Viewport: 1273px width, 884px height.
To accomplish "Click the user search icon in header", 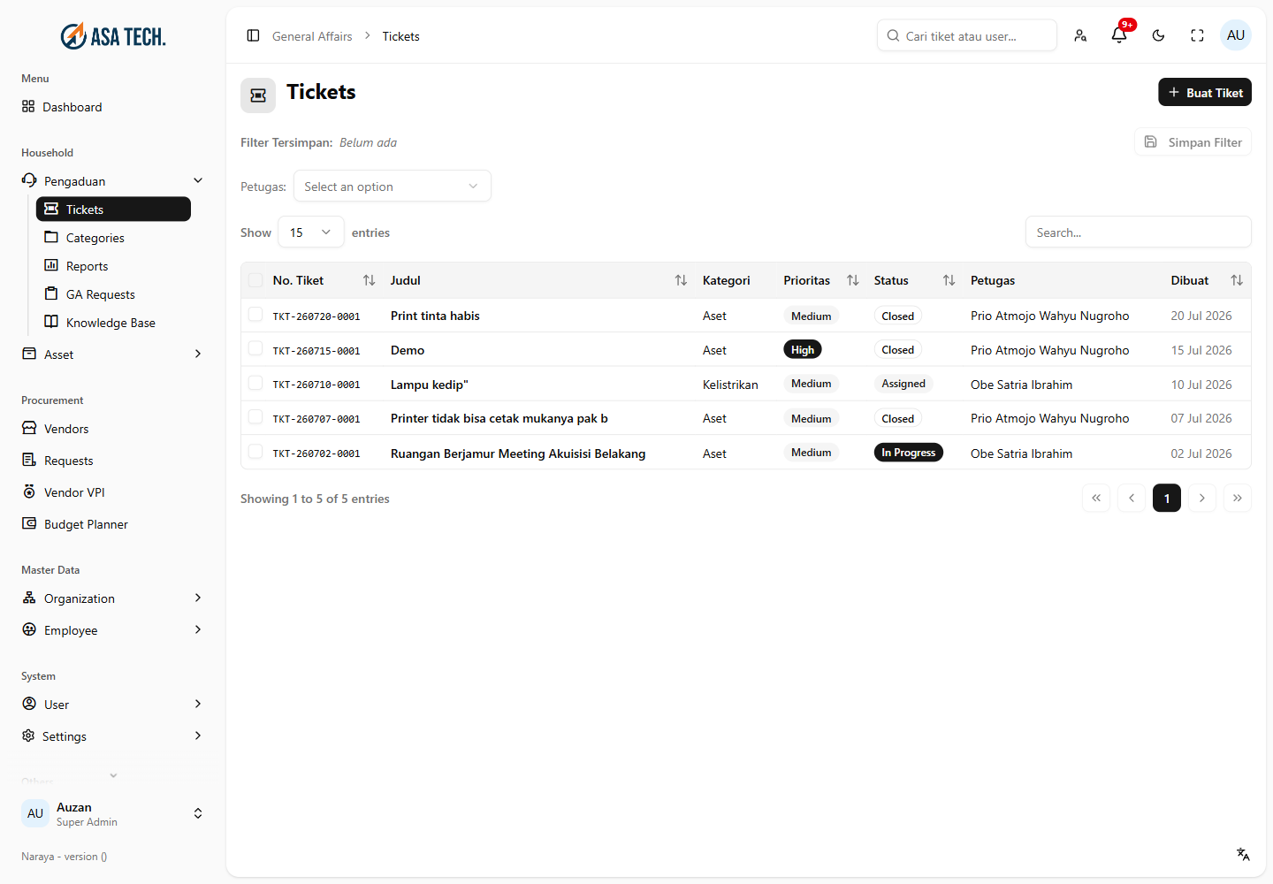I will [x=1080, y=35].
